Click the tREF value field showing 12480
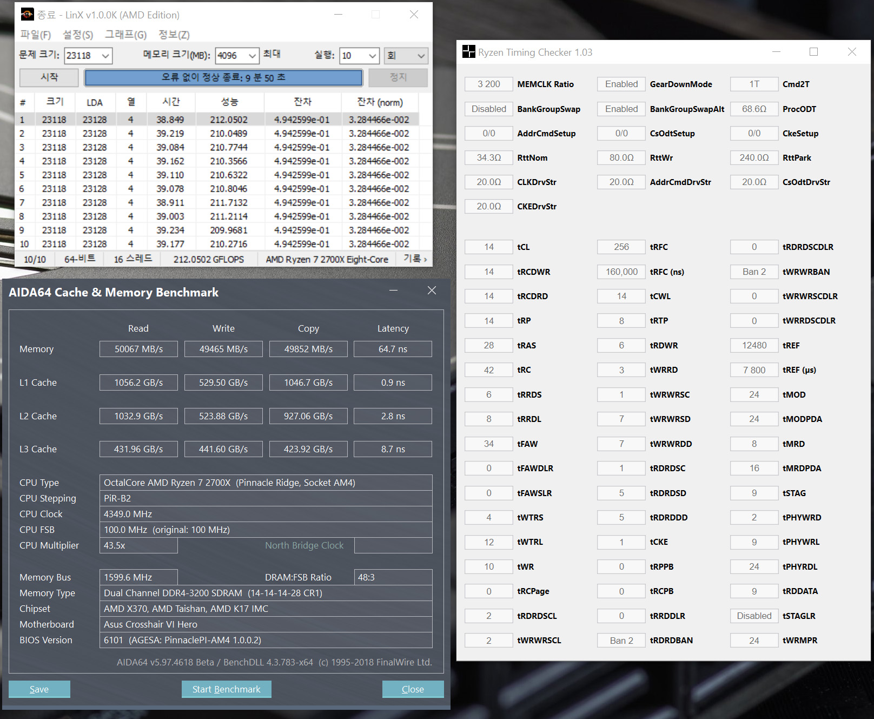 754,345
